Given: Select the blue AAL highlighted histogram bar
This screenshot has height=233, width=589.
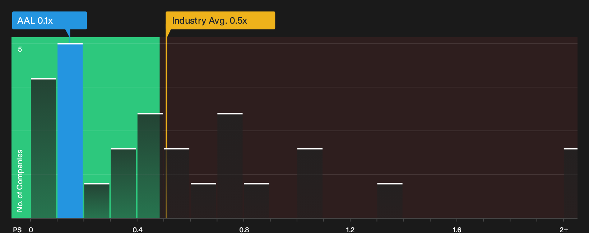Looking at the screenshot, I should 70,130.
